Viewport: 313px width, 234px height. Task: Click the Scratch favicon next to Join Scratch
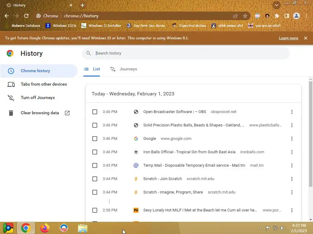pos(136,179)
